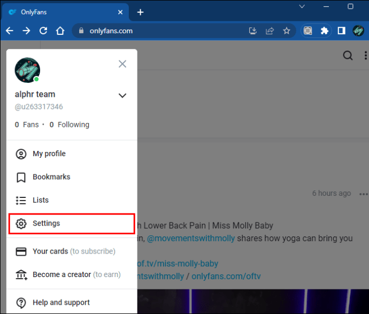Toggle the browser side panel
Viewport: 369px width, 314px height.
pyautogui.click(x=341, y=31)
